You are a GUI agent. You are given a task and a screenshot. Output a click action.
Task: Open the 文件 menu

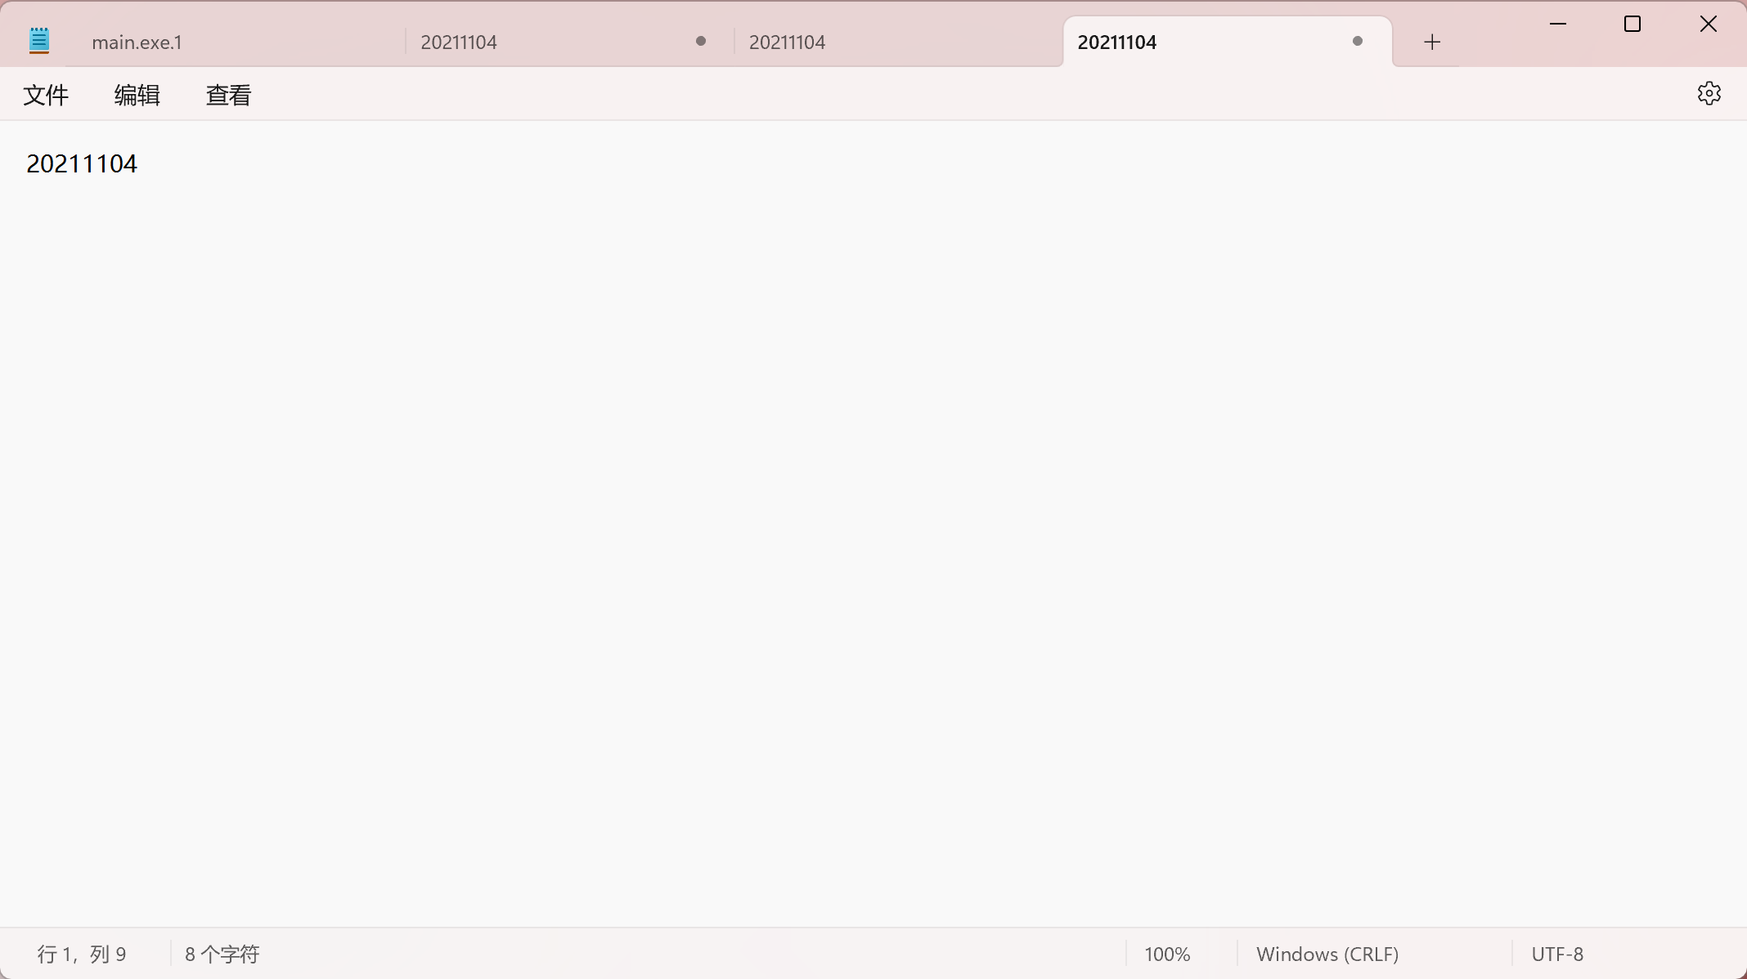(x=46, y=96)
